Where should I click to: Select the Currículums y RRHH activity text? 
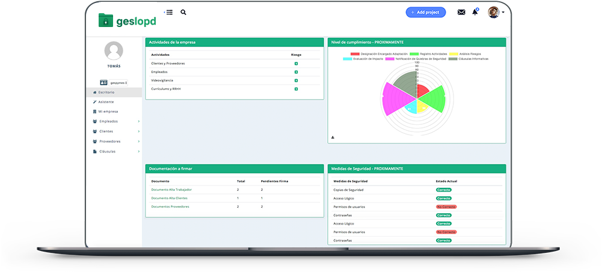pos(166,89)
